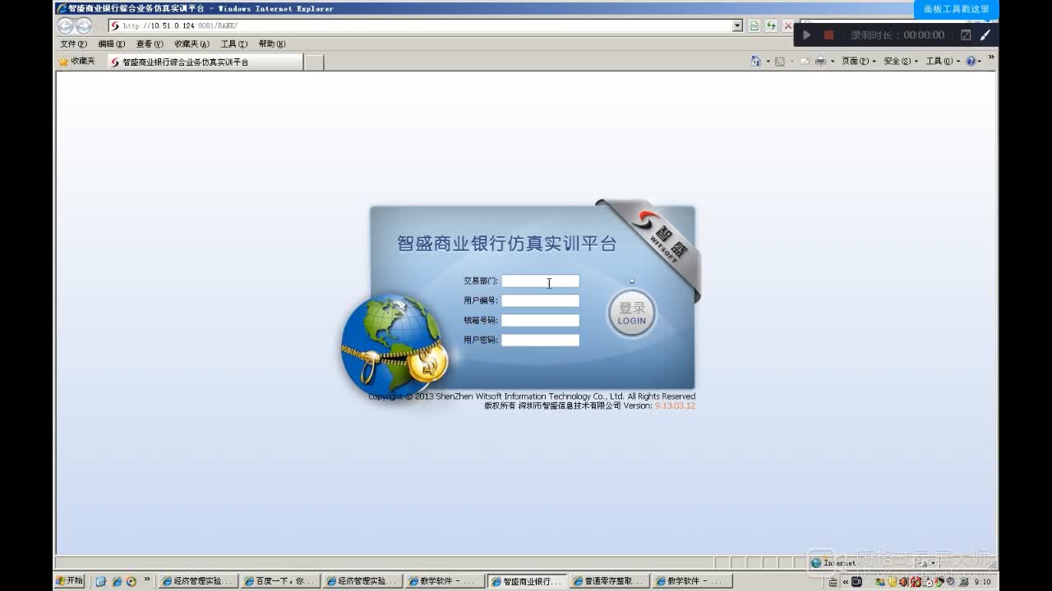
Task: Open the 编辑 menu
Action: pyautogui.click(x=111, y=44)
